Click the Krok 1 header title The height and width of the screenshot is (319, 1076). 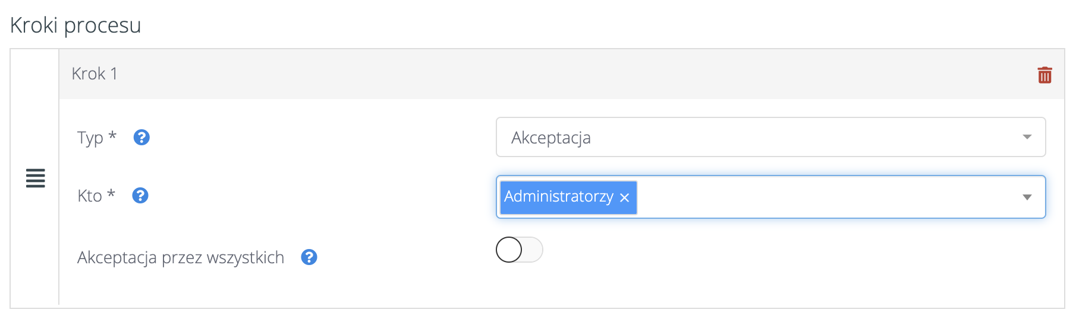(95, 74)
